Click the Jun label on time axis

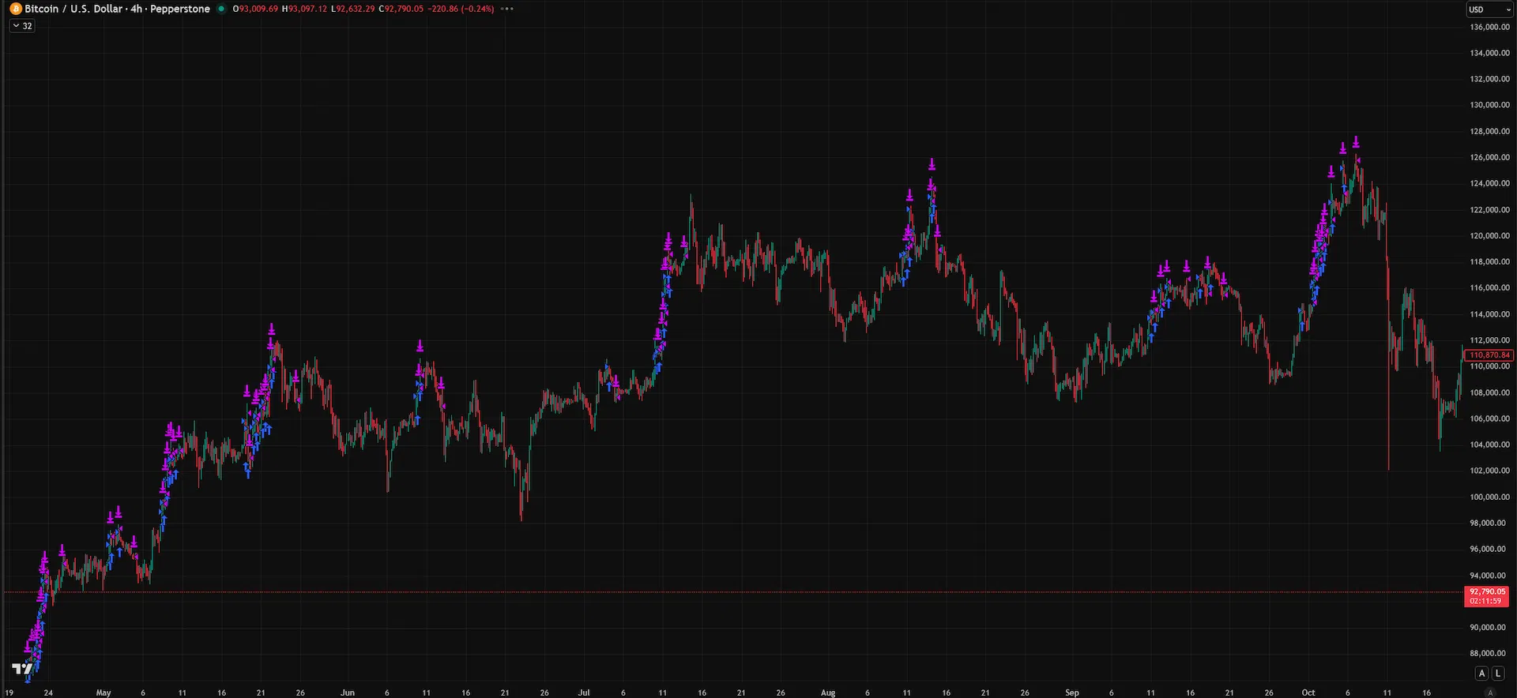click(x=348, y=692)
